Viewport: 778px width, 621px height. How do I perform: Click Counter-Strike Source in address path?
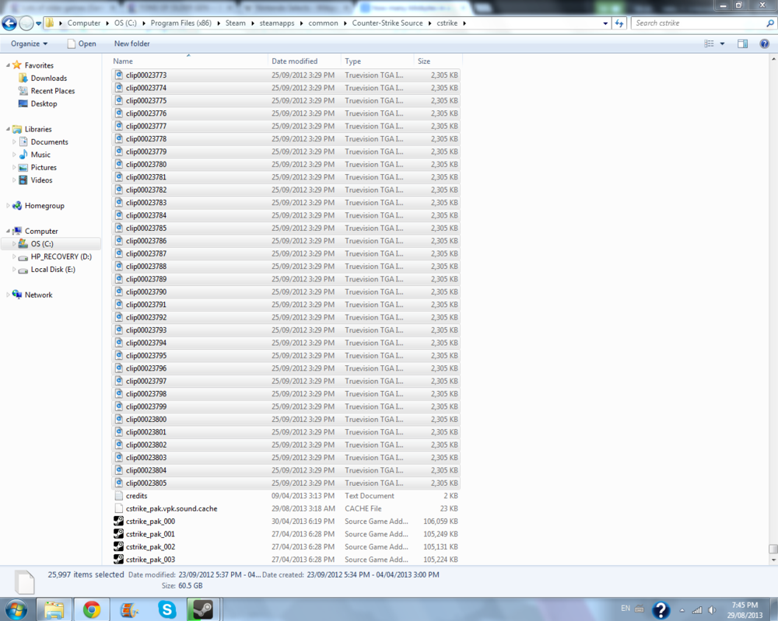click(387, 23)
